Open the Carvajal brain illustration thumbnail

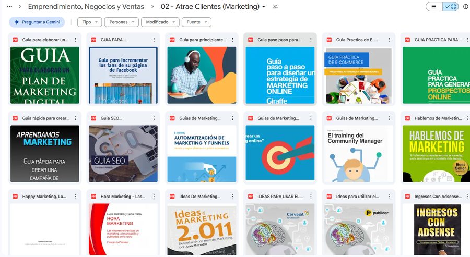click(280, 229)
